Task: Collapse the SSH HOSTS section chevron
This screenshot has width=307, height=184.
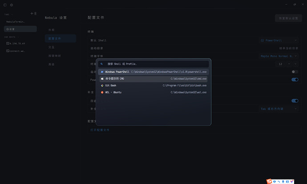Action: tap(18, 37)
